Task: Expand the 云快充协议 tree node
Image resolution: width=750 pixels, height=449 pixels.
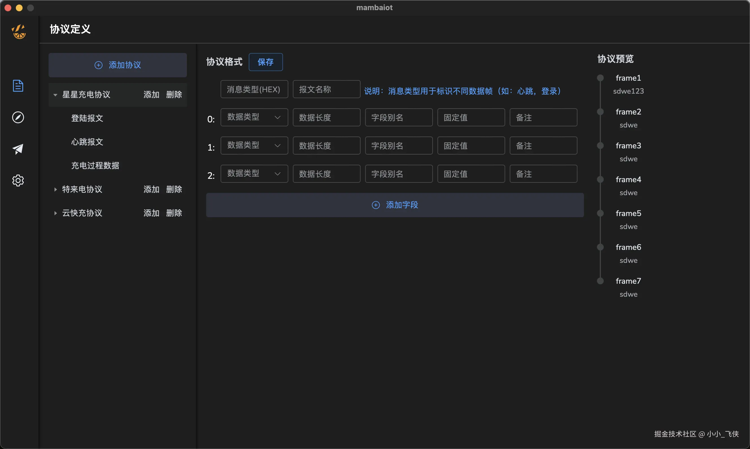Action: pyautogui.click(x=55, y=213)
